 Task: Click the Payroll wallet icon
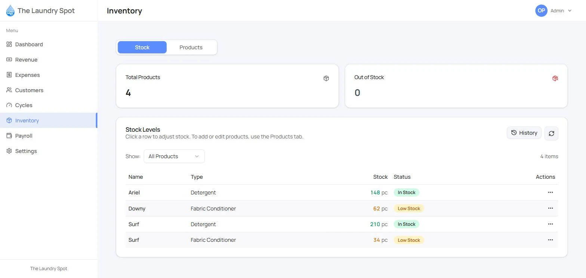tap(9, 136)
